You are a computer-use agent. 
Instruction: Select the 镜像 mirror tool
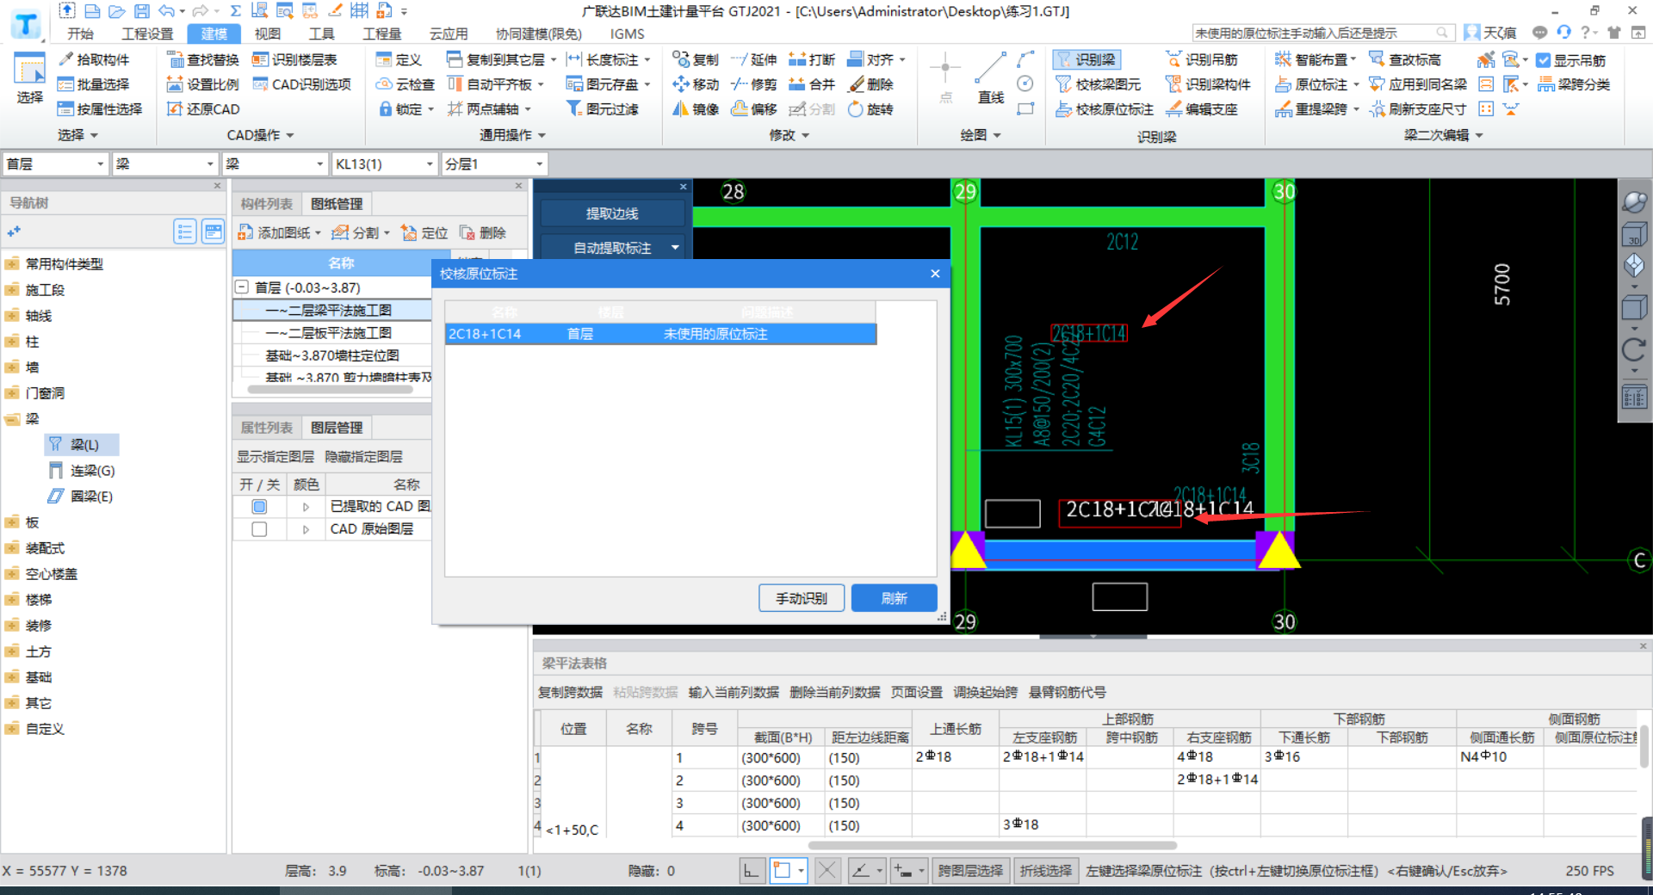pos(696,109)
